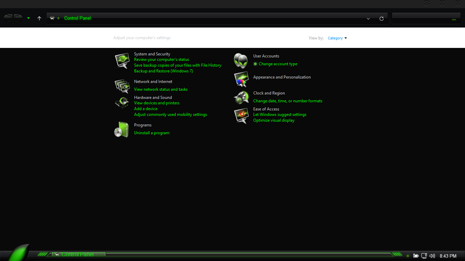Click the Up arrow navigation button
Image resolution: width=465 pixels, height=261 pixels.
39,18
